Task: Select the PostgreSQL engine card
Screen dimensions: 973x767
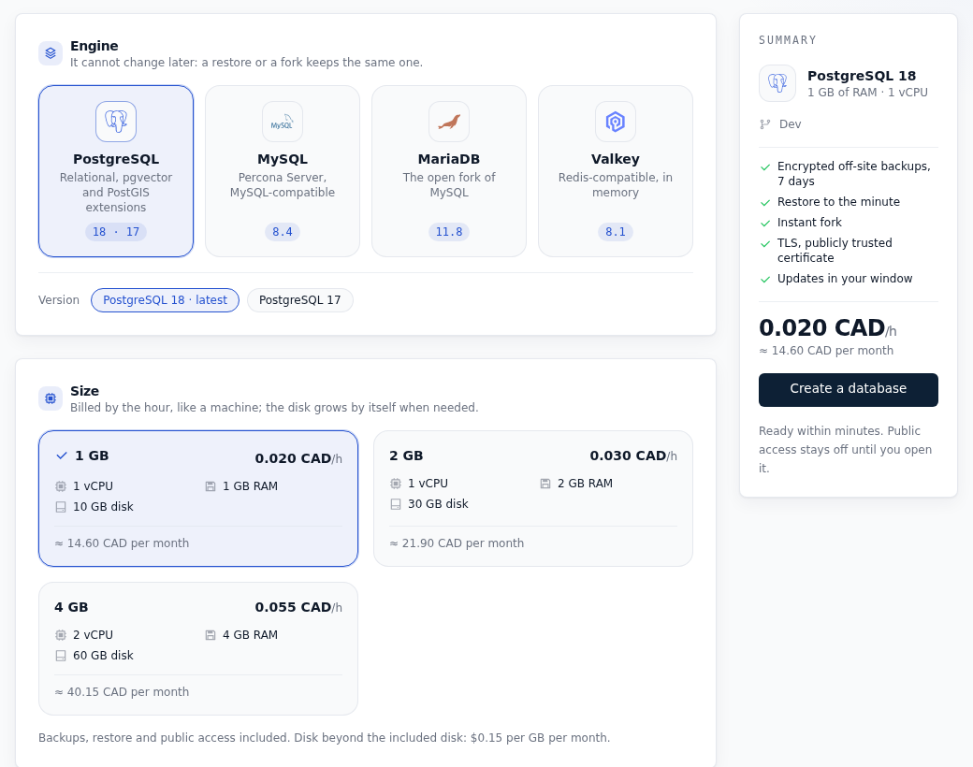Action: 116,170
